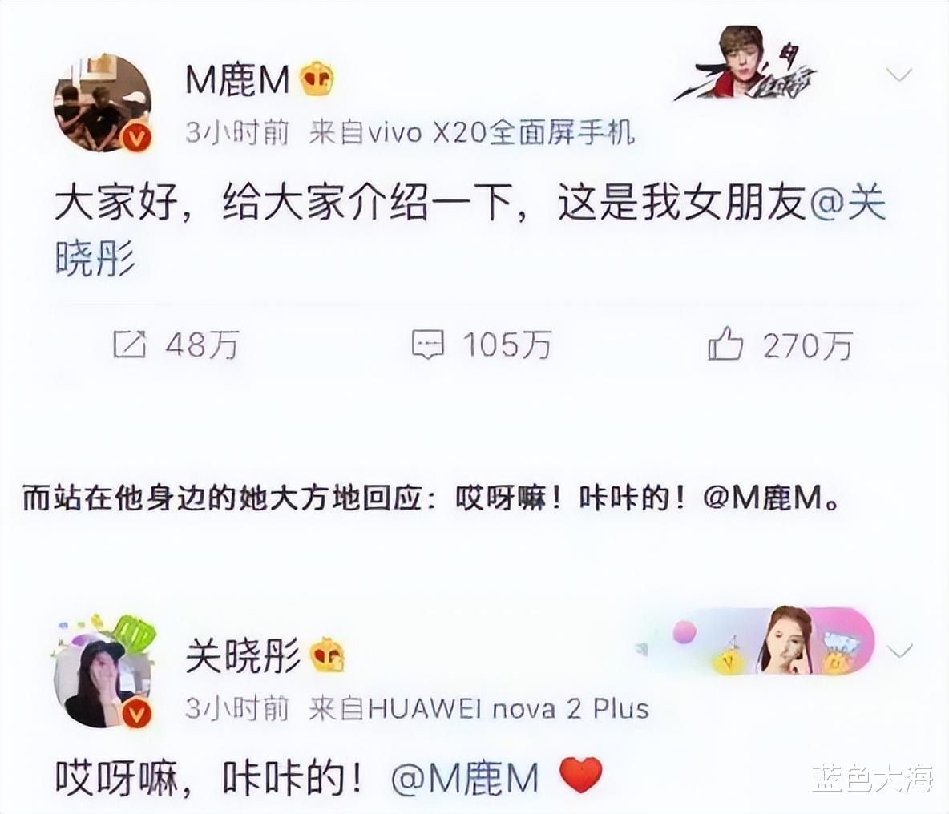Click the 关晓彤 username
The height and width of the screenshot is (814, 949).
point(243,656)
